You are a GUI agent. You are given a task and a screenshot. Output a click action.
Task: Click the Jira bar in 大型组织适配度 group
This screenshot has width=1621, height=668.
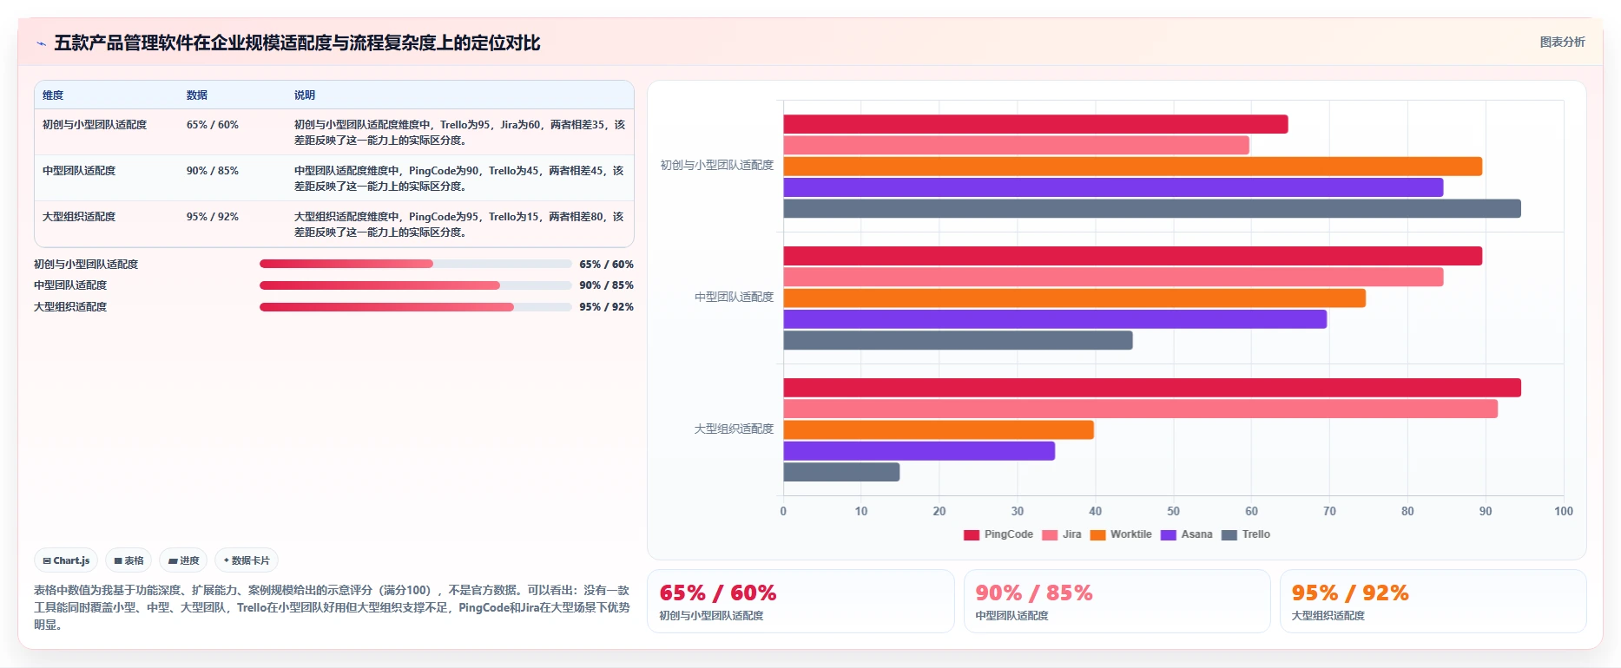coord(1141,409)
